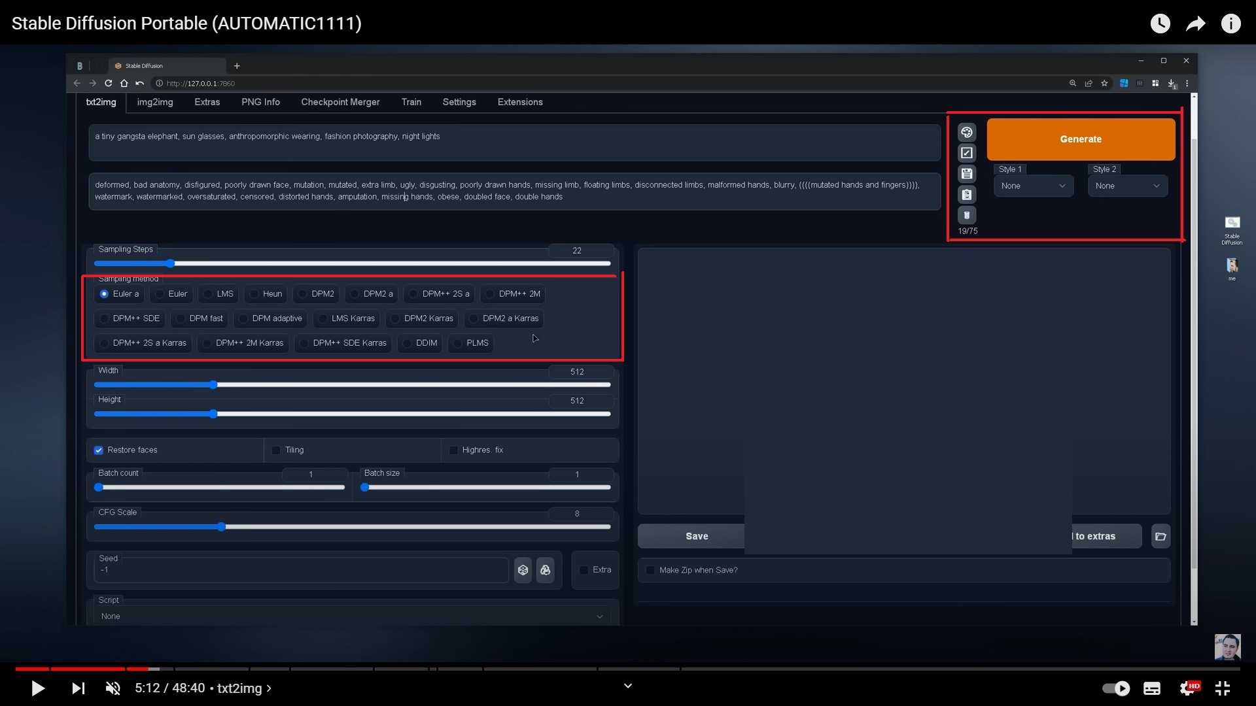Open the Style 2 dropdown

(1127, 186)
